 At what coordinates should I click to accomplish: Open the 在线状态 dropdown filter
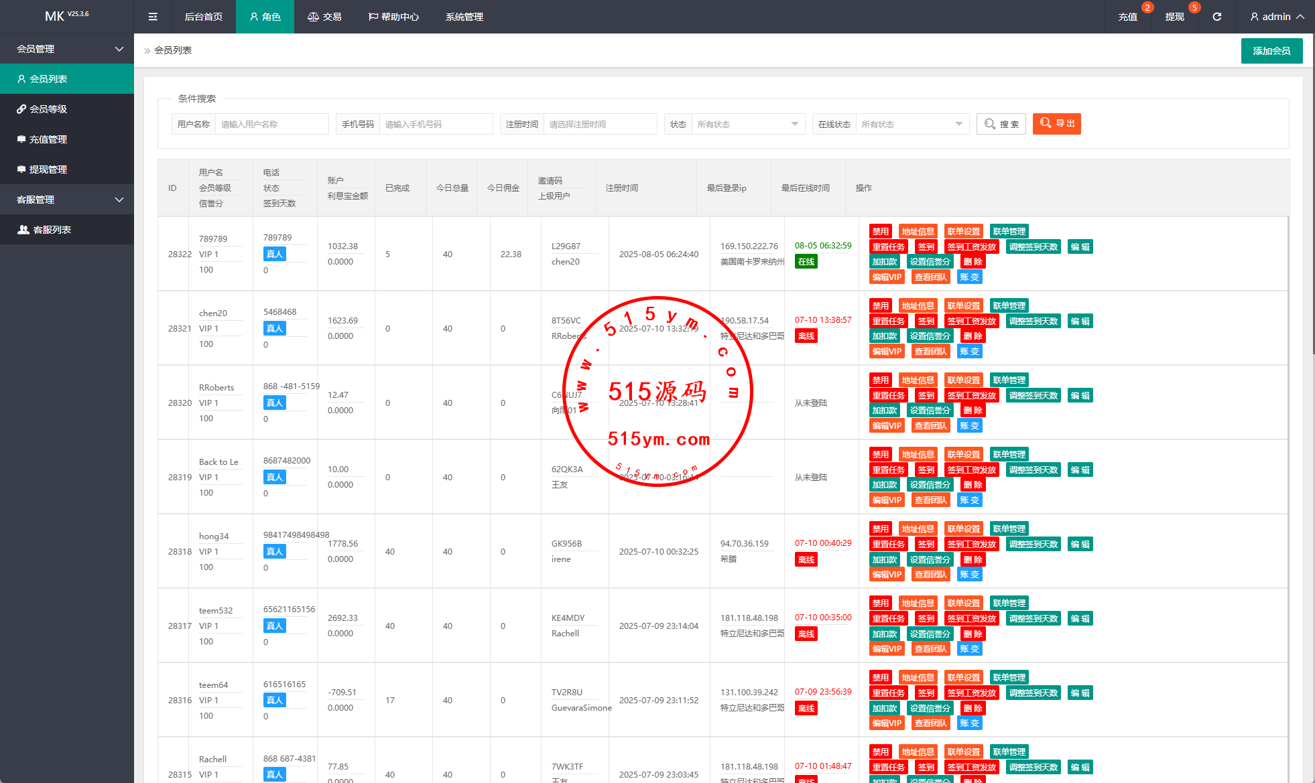click(912, 124)
